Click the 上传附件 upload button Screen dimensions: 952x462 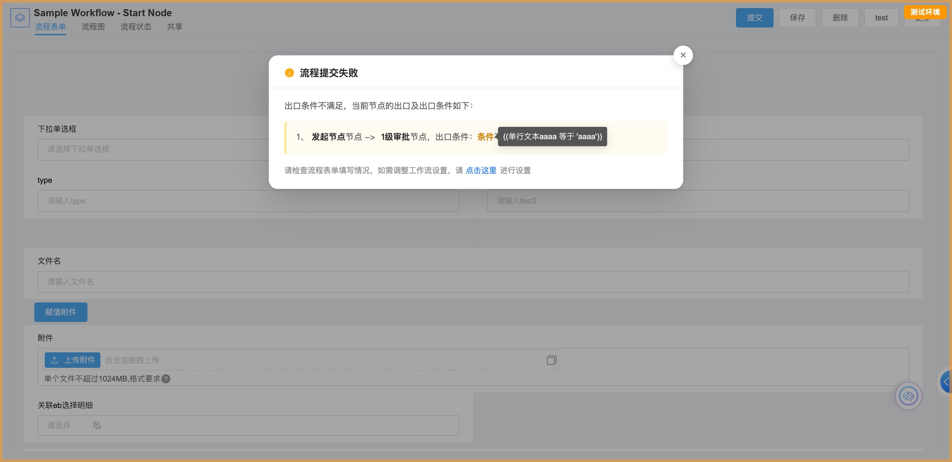pyautogui.click(x=73, y=360)
